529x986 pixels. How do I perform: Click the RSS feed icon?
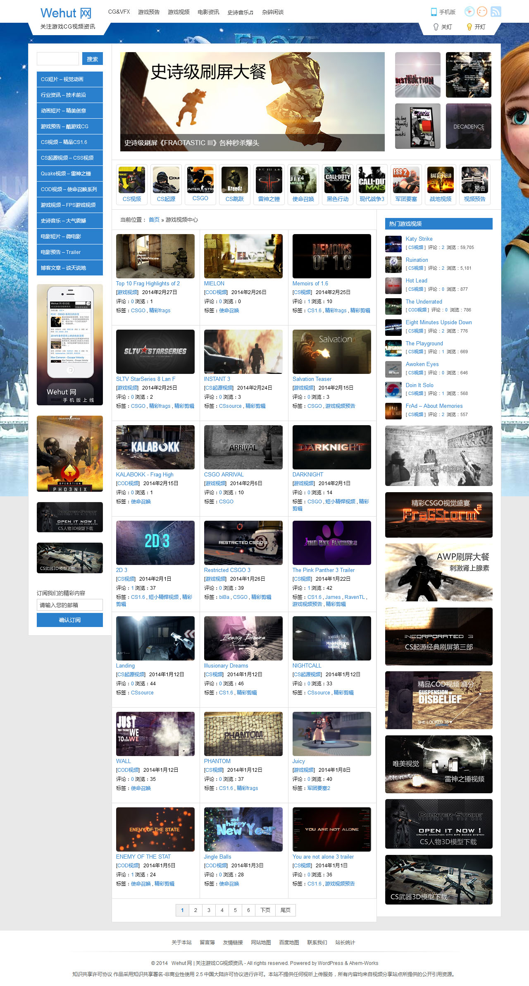coord(496,12)
